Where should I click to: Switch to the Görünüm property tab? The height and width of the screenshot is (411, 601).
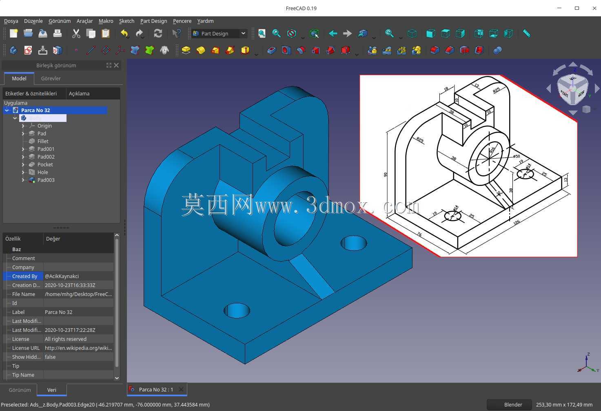click(20, 390)
